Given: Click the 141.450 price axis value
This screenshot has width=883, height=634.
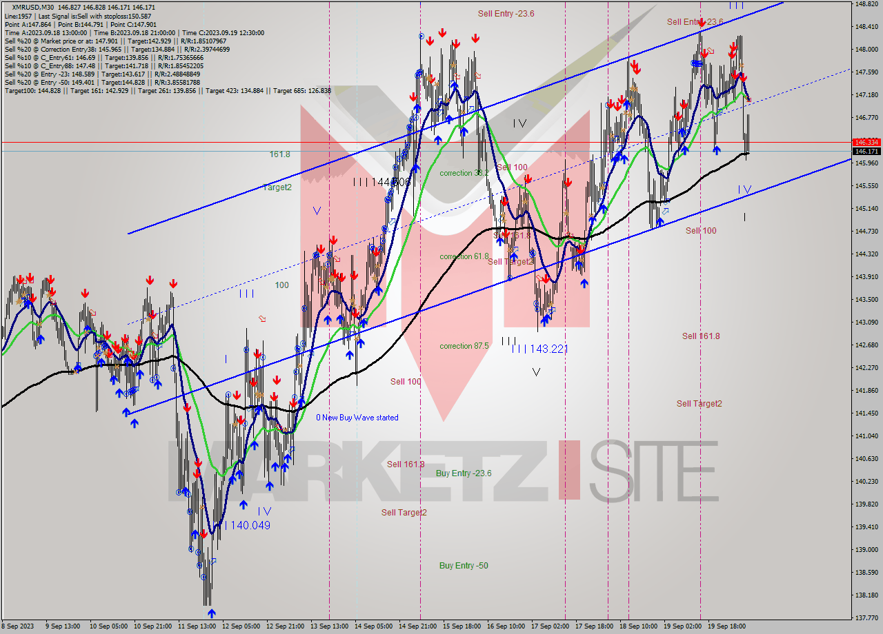Looking at the screenshot, I should tap(866, 413).
